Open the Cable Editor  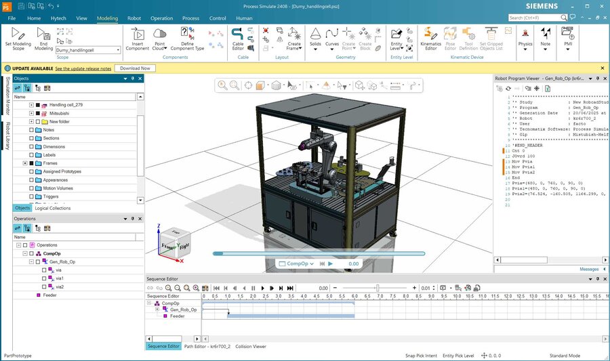238,39
